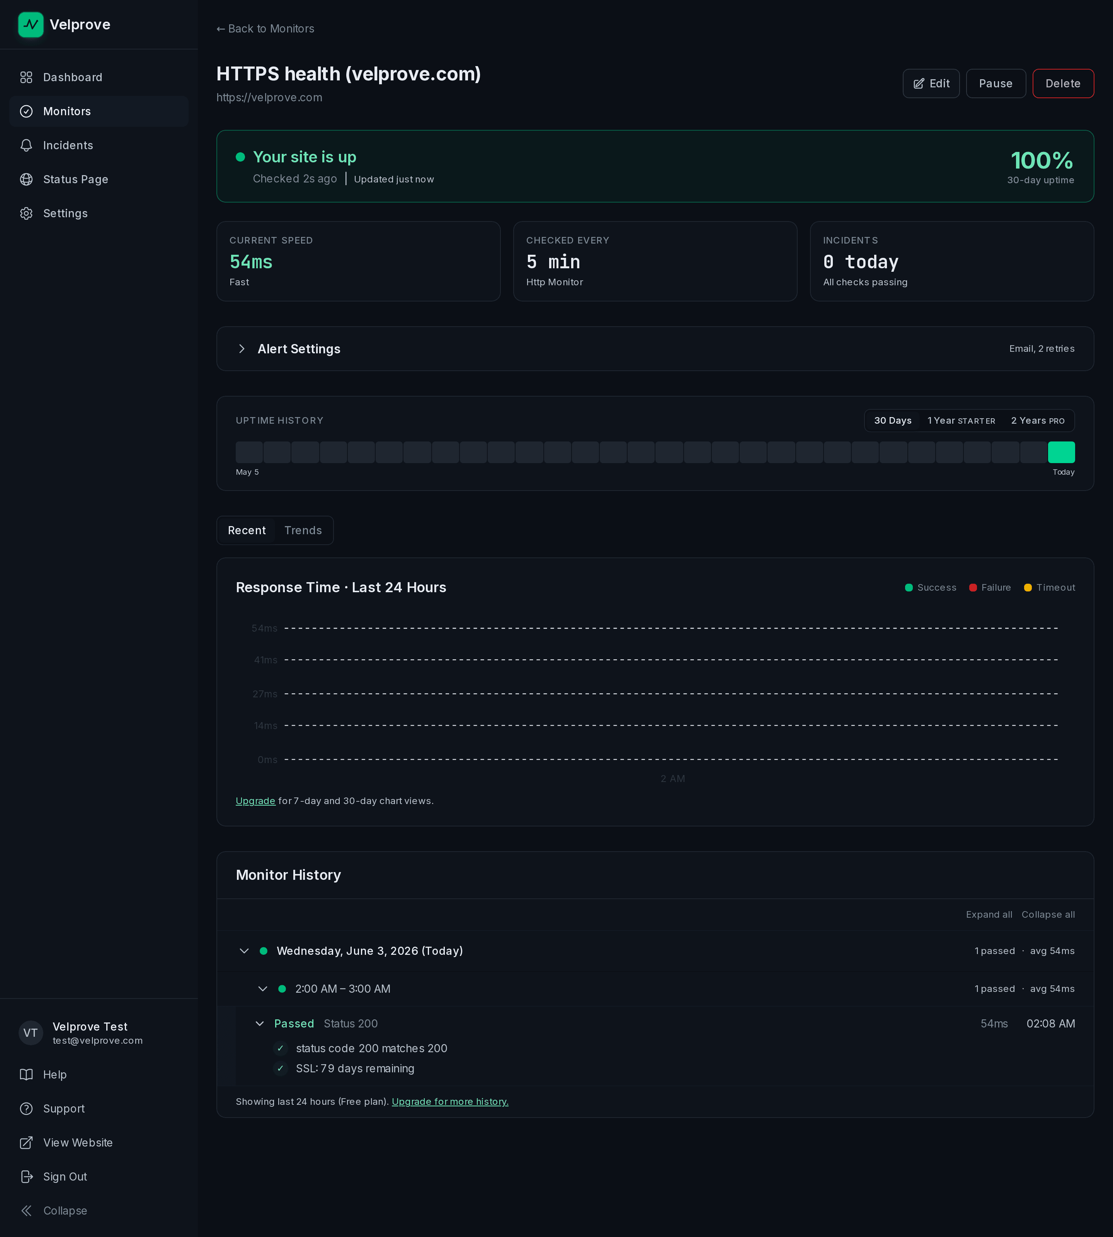Screen dimensions: 1113x1237
Task: Click the View Website external link icon
Action: (26, 1143)
